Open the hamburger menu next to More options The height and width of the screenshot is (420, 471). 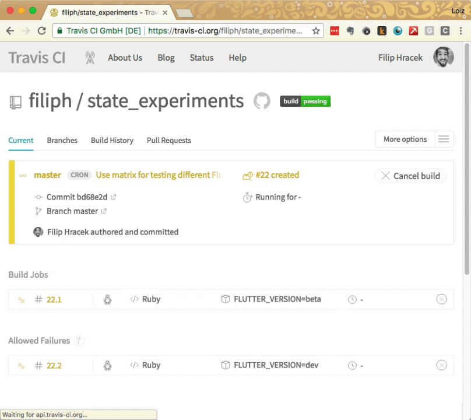(x=444, y=139)
